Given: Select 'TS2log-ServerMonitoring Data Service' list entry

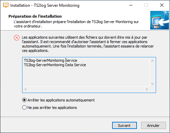Looking at the screenshot, I should point(55,65).
